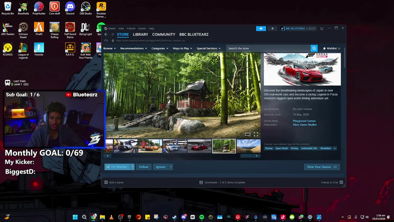
Task: Click the Ignore button
Action: [x=161, y=167]
